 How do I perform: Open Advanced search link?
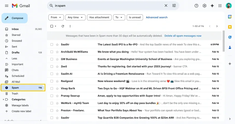point(157,17)
